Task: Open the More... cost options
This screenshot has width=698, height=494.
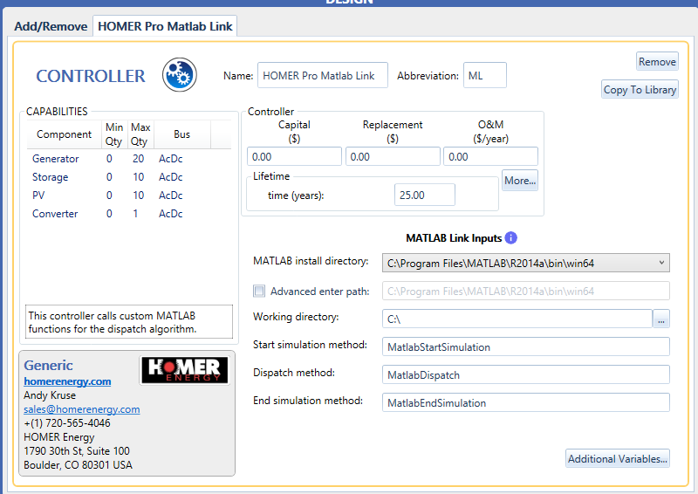Action: (x=519, y=182)
